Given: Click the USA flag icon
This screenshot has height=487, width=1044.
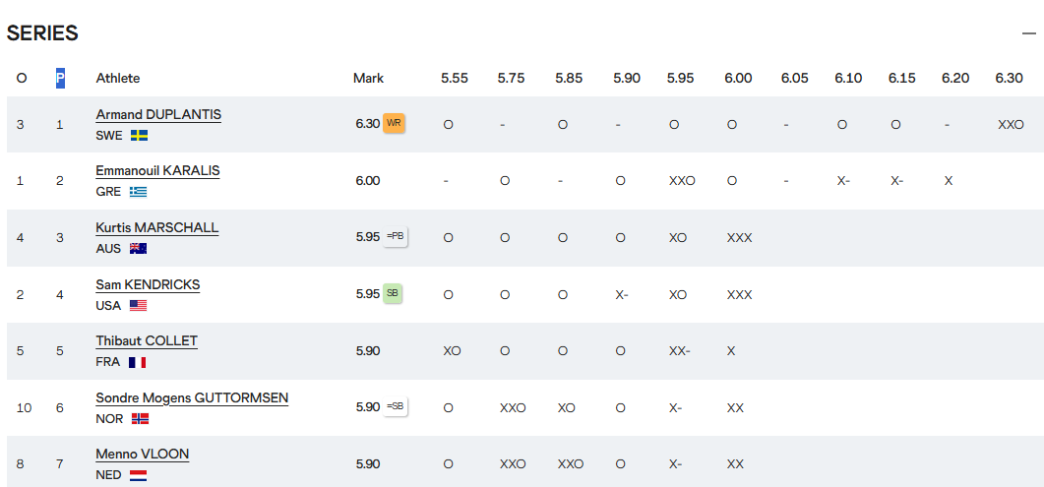Looking at the screenshot, I should [138, 306].
